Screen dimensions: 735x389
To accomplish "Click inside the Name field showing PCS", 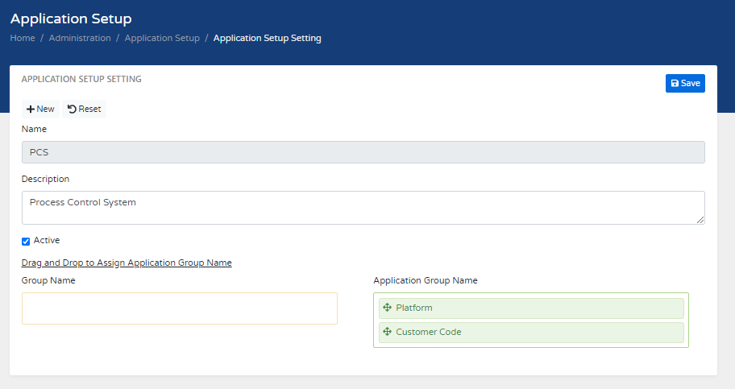I will (x=363, y=153).
